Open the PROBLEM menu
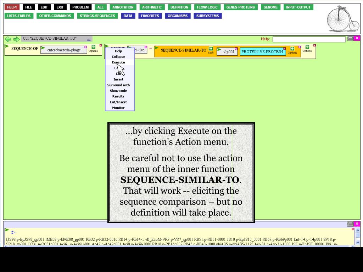Image resolution: width=363 pixels, height=272 pixels. (80, 7)
